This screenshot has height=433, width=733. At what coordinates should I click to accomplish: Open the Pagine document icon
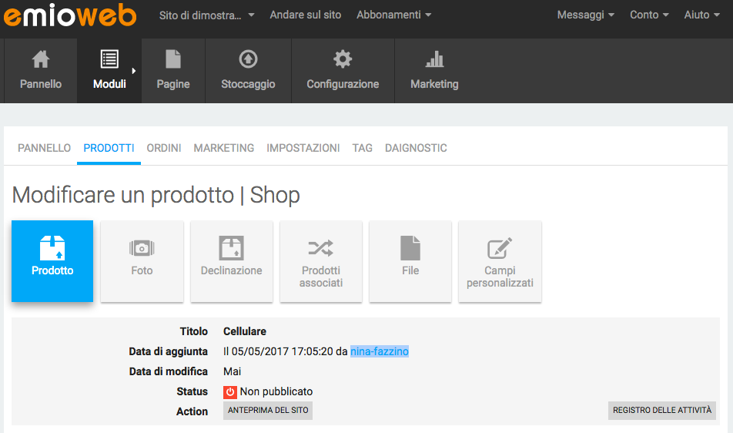tap(173, 59)
